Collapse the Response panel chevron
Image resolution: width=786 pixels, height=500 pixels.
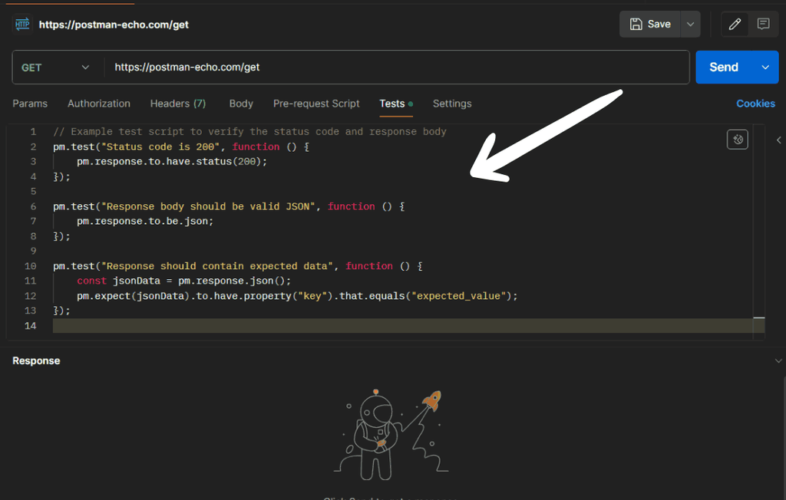779,360
